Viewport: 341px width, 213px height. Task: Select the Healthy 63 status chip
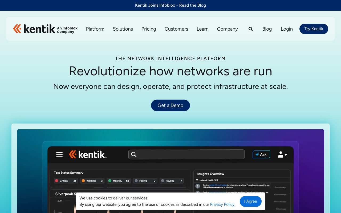[119, 181]
